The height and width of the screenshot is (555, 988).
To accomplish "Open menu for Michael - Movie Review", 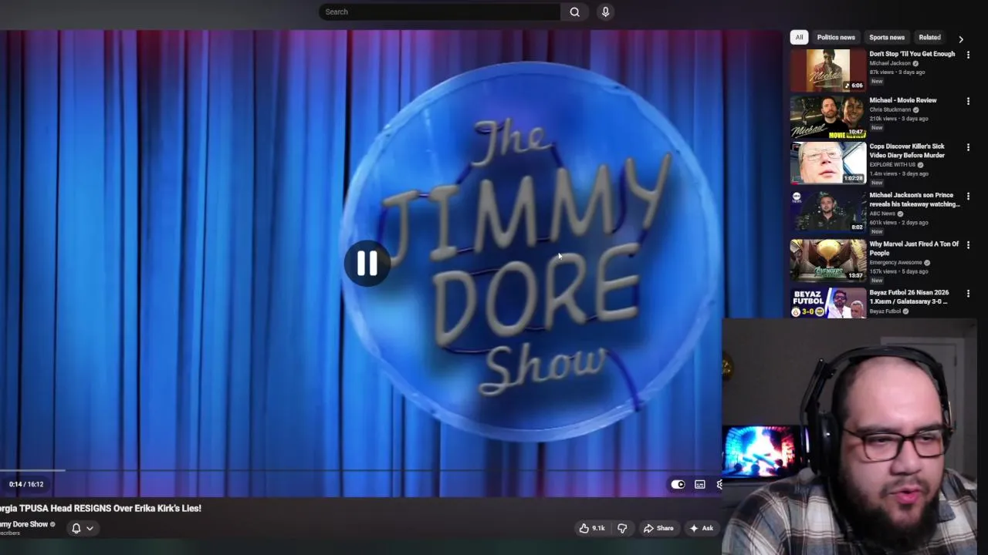I will click(968, 102).
